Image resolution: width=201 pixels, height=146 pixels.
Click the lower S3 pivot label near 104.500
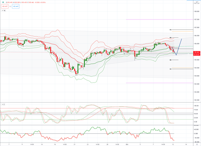tap(171, 69)
